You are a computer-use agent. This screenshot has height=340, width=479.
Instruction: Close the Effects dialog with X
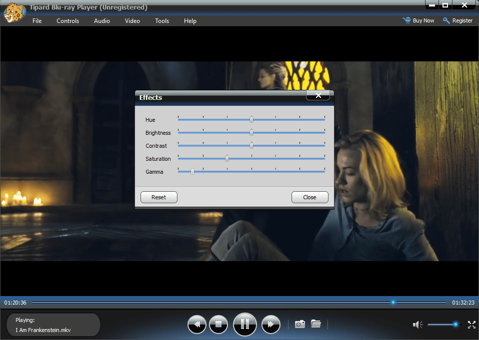[318, 95]
